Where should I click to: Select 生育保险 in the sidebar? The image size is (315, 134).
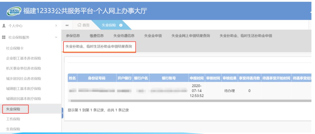click(x=13, y=129)
